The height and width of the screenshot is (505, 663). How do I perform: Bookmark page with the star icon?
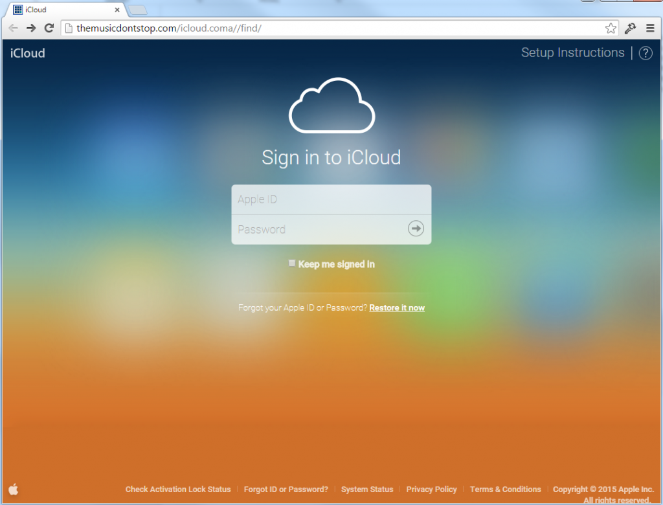point(610,28)
